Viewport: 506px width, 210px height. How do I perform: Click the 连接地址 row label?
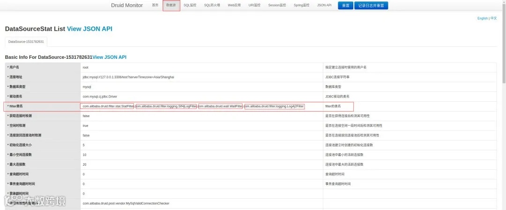[15, 77]
